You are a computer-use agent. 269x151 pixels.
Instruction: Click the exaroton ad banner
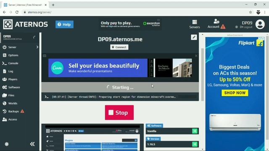pos(130,24)
